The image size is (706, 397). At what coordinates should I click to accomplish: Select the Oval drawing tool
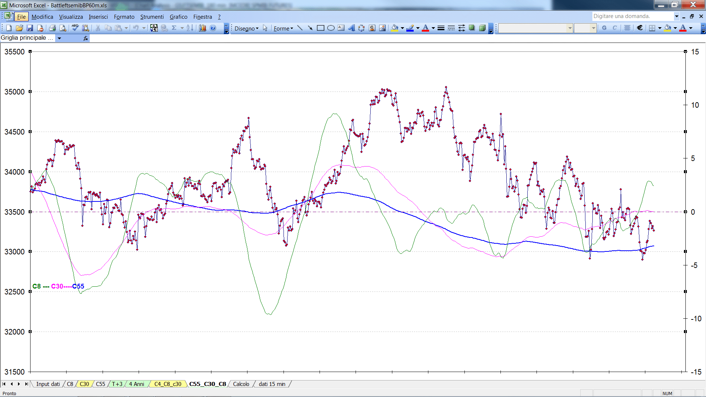(x=331, y=28)
